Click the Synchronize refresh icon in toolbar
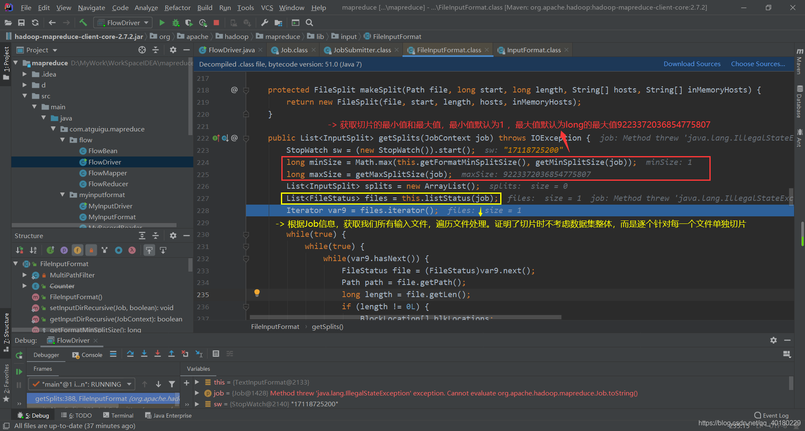 tap(35, 23)
